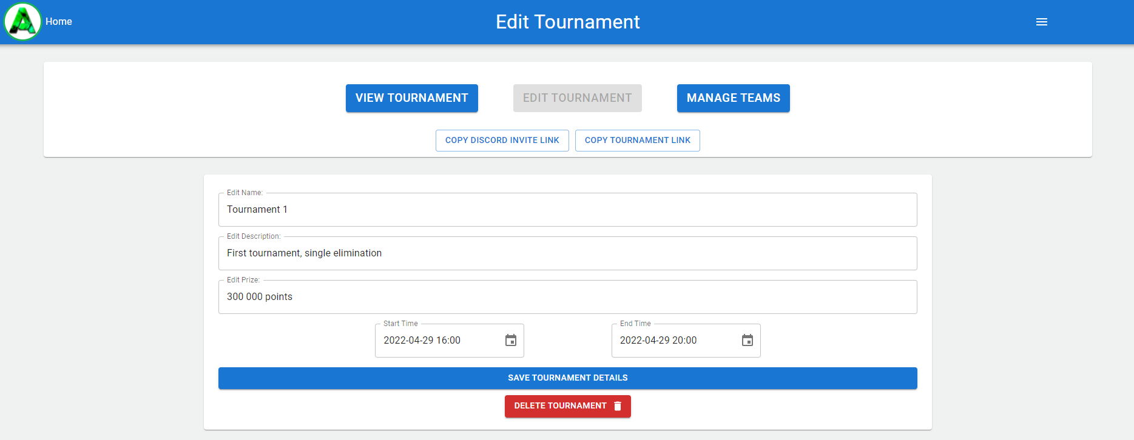The image size is (1134, 440).
Task: Open the Start Time calendar picker icon
Action: tap(511, 341)
